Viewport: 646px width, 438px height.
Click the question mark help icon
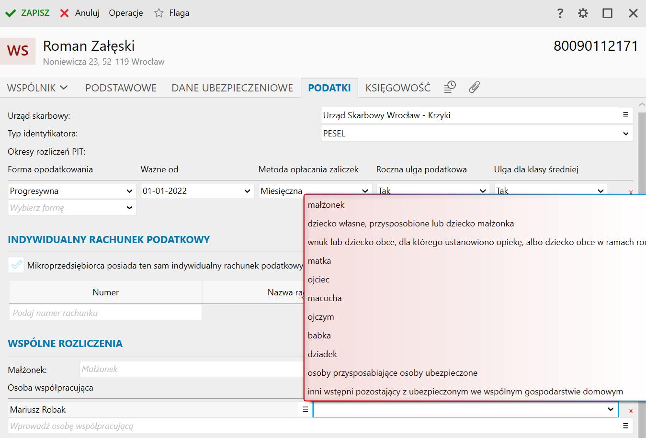click(x=560, y=13)
